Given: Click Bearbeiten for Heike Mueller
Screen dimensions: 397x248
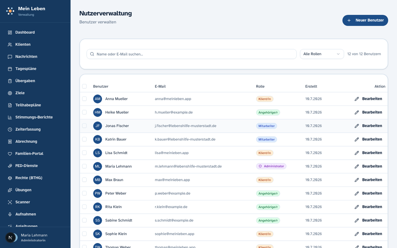Looking at the screenshot, I should tap(368, 112).
